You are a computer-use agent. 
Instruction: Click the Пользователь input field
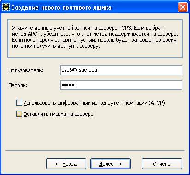pos(121,70)
